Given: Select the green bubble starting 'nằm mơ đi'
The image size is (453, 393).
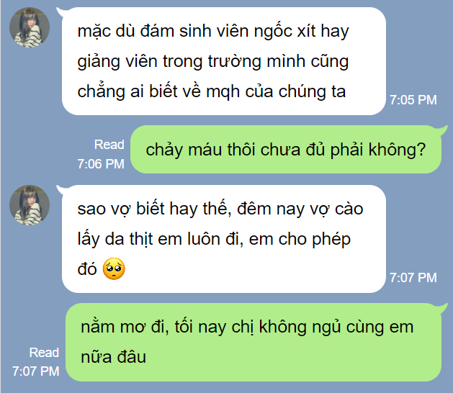Looking at the screenshot, I should click(254, 342).
